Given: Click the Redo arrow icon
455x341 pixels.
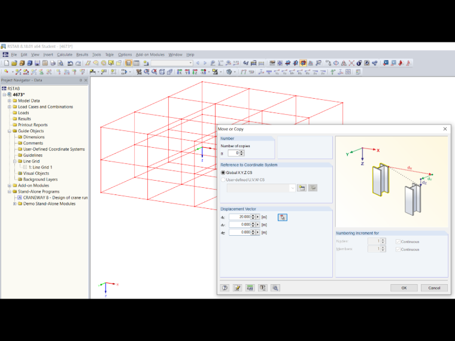Looking at the screenshot, I should (78, 63).
